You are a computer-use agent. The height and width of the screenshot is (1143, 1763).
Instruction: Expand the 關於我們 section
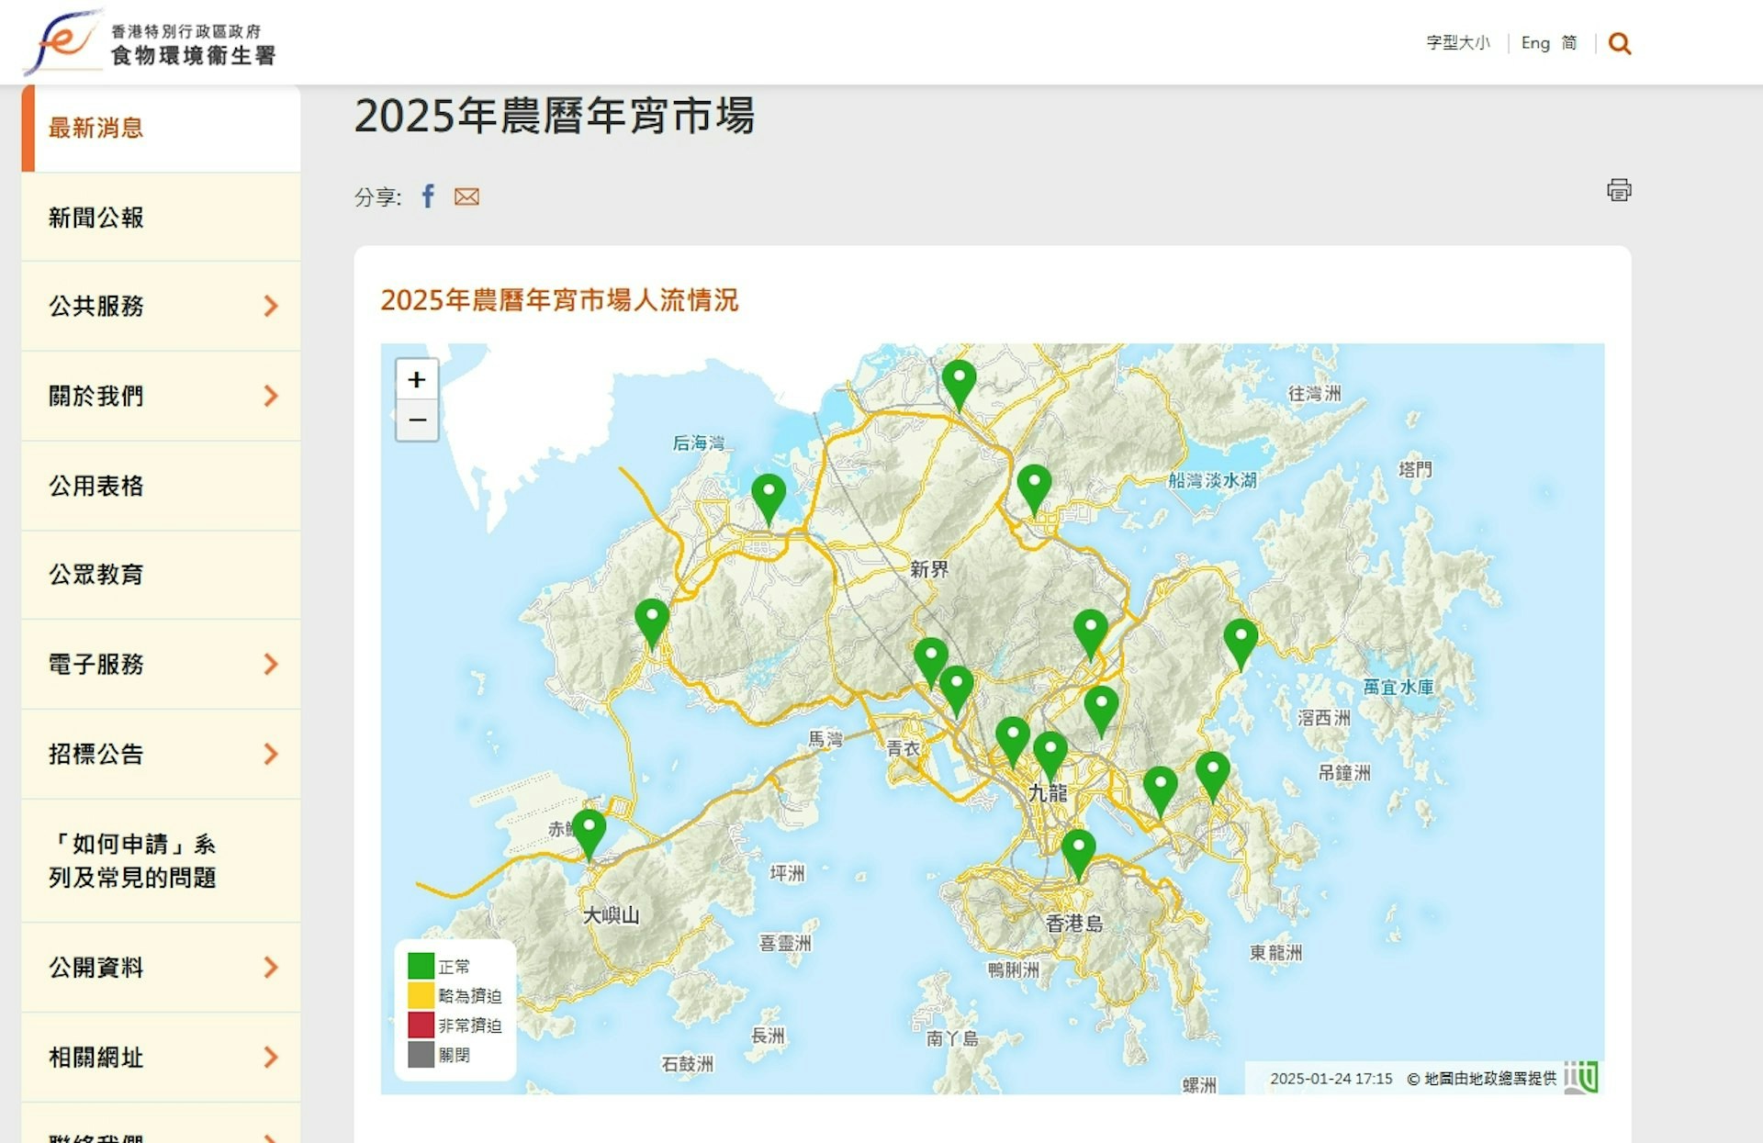click(x=271, y=396)
